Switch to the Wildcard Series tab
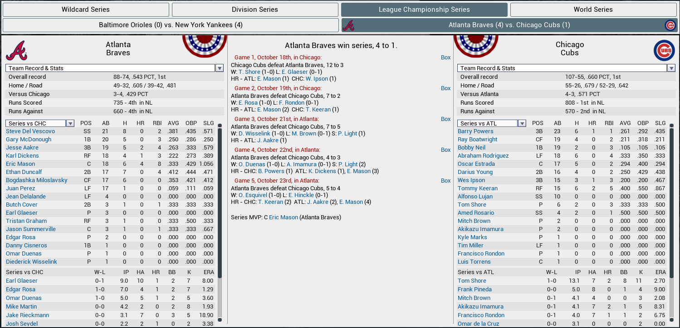 (x=86, y=10)
